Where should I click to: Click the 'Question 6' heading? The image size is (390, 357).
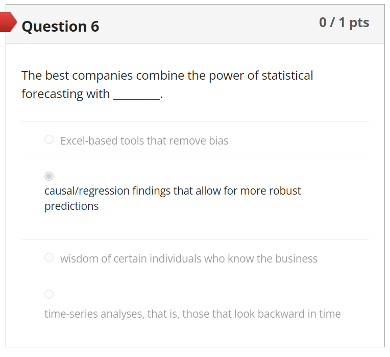[60, 27]
